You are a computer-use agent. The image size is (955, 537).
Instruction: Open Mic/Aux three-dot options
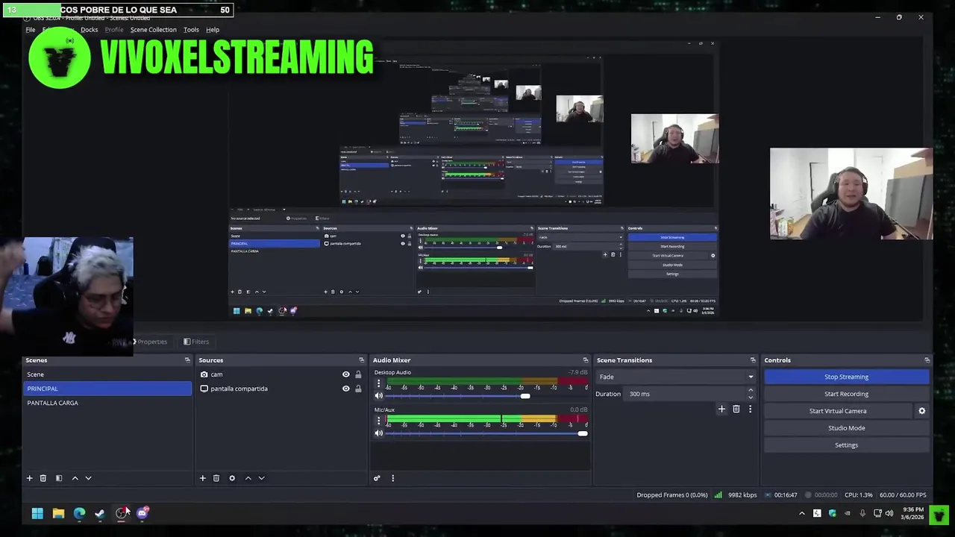point(378,421)
